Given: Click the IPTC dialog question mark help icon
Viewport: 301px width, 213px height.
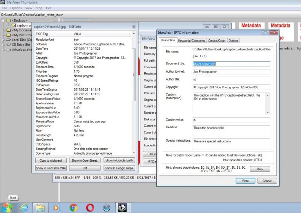Looking at the screenshot, I should pyautogui.click(x=265, y=33).
